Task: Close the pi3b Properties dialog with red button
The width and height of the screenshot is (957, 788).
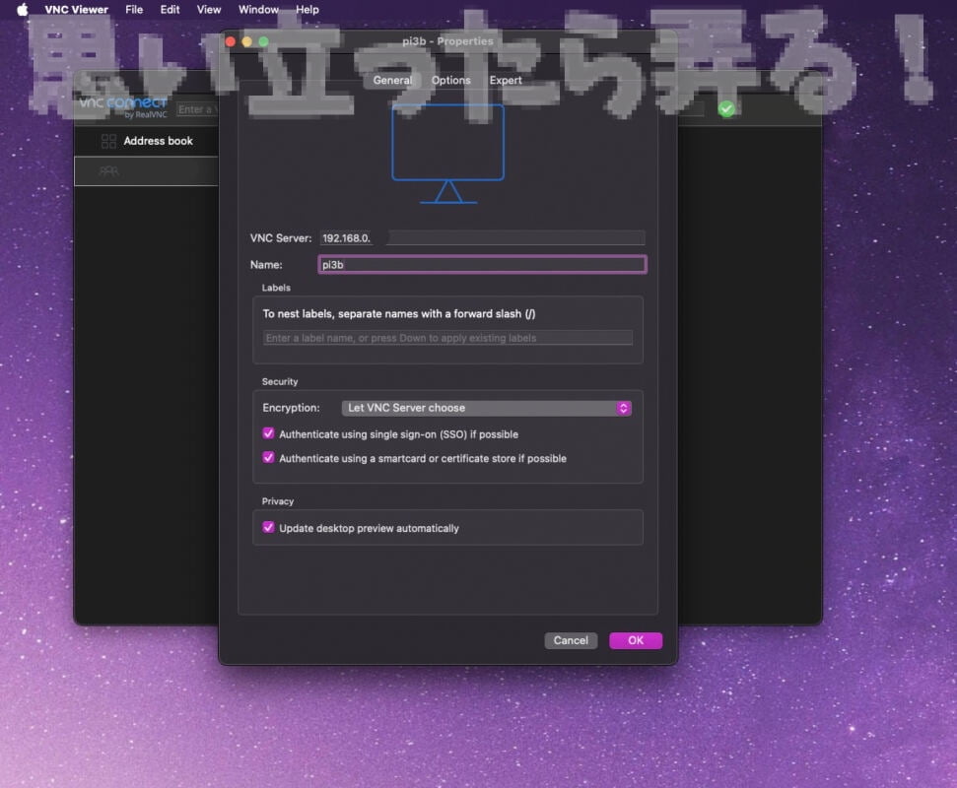Action: pyautogui.click(x=231, y=41)
